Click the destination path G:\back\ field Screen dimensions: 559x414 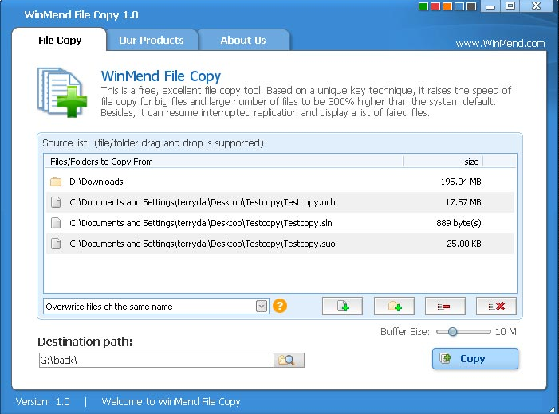[156, 360]
